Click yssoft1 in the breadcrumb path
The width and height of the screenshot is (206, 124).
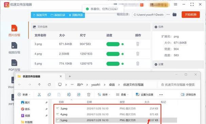(x=96, y=85)
